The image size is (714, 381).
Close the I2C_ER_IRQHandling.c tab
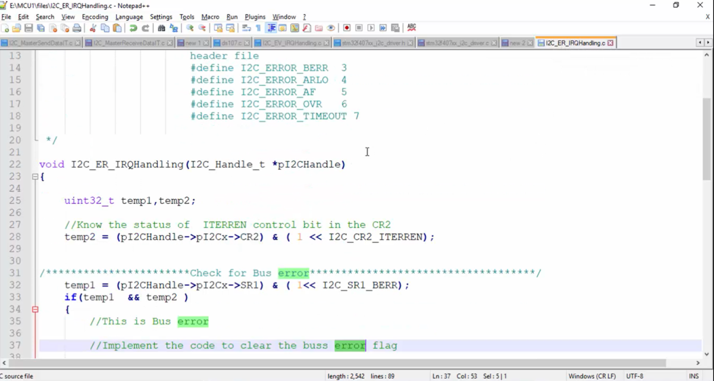(610, 43)
